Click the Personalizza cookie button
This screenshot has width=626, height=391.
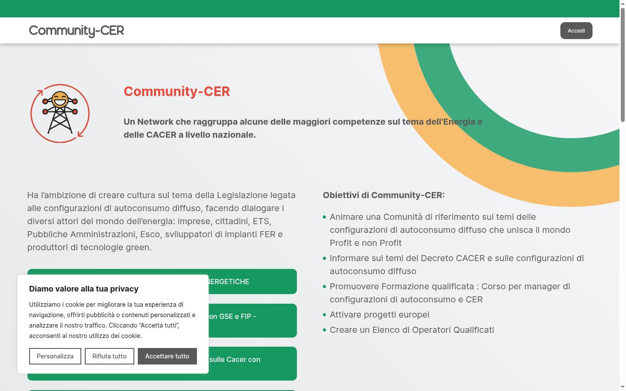(55, 356)
